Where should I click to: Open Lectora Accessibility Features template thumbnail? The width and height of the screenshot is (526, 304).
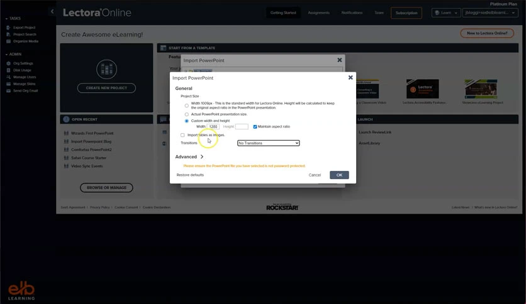[x=423, y=89]
